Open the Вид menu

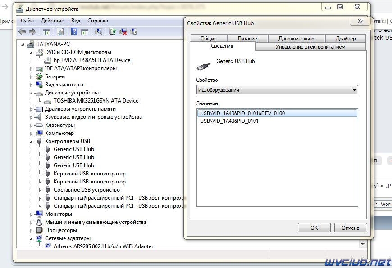pyautogui.click(x=76, y=21)
